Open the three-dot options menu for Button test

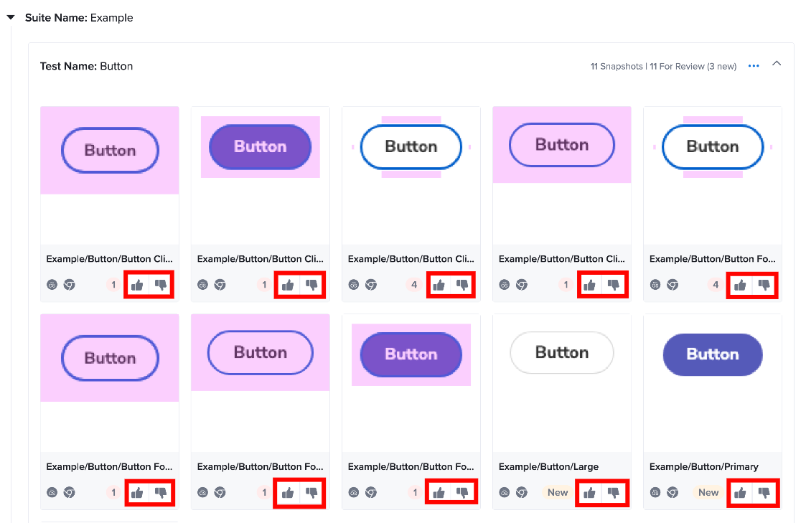click(x=754, y=66)
